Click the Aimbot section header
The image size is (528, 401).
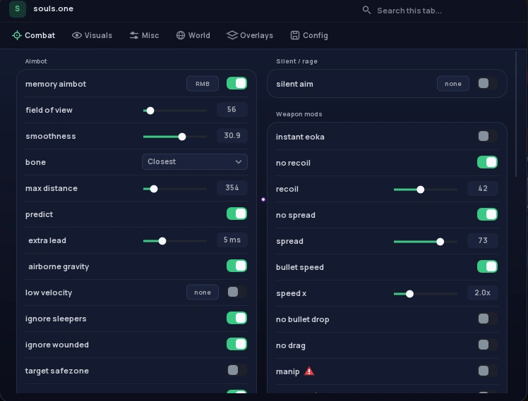pyautogui.click(x=36, y=61)
